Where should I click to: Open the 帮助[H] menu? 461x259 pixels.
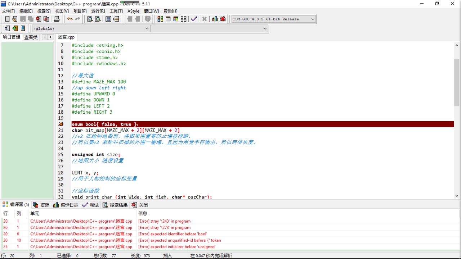170,11
